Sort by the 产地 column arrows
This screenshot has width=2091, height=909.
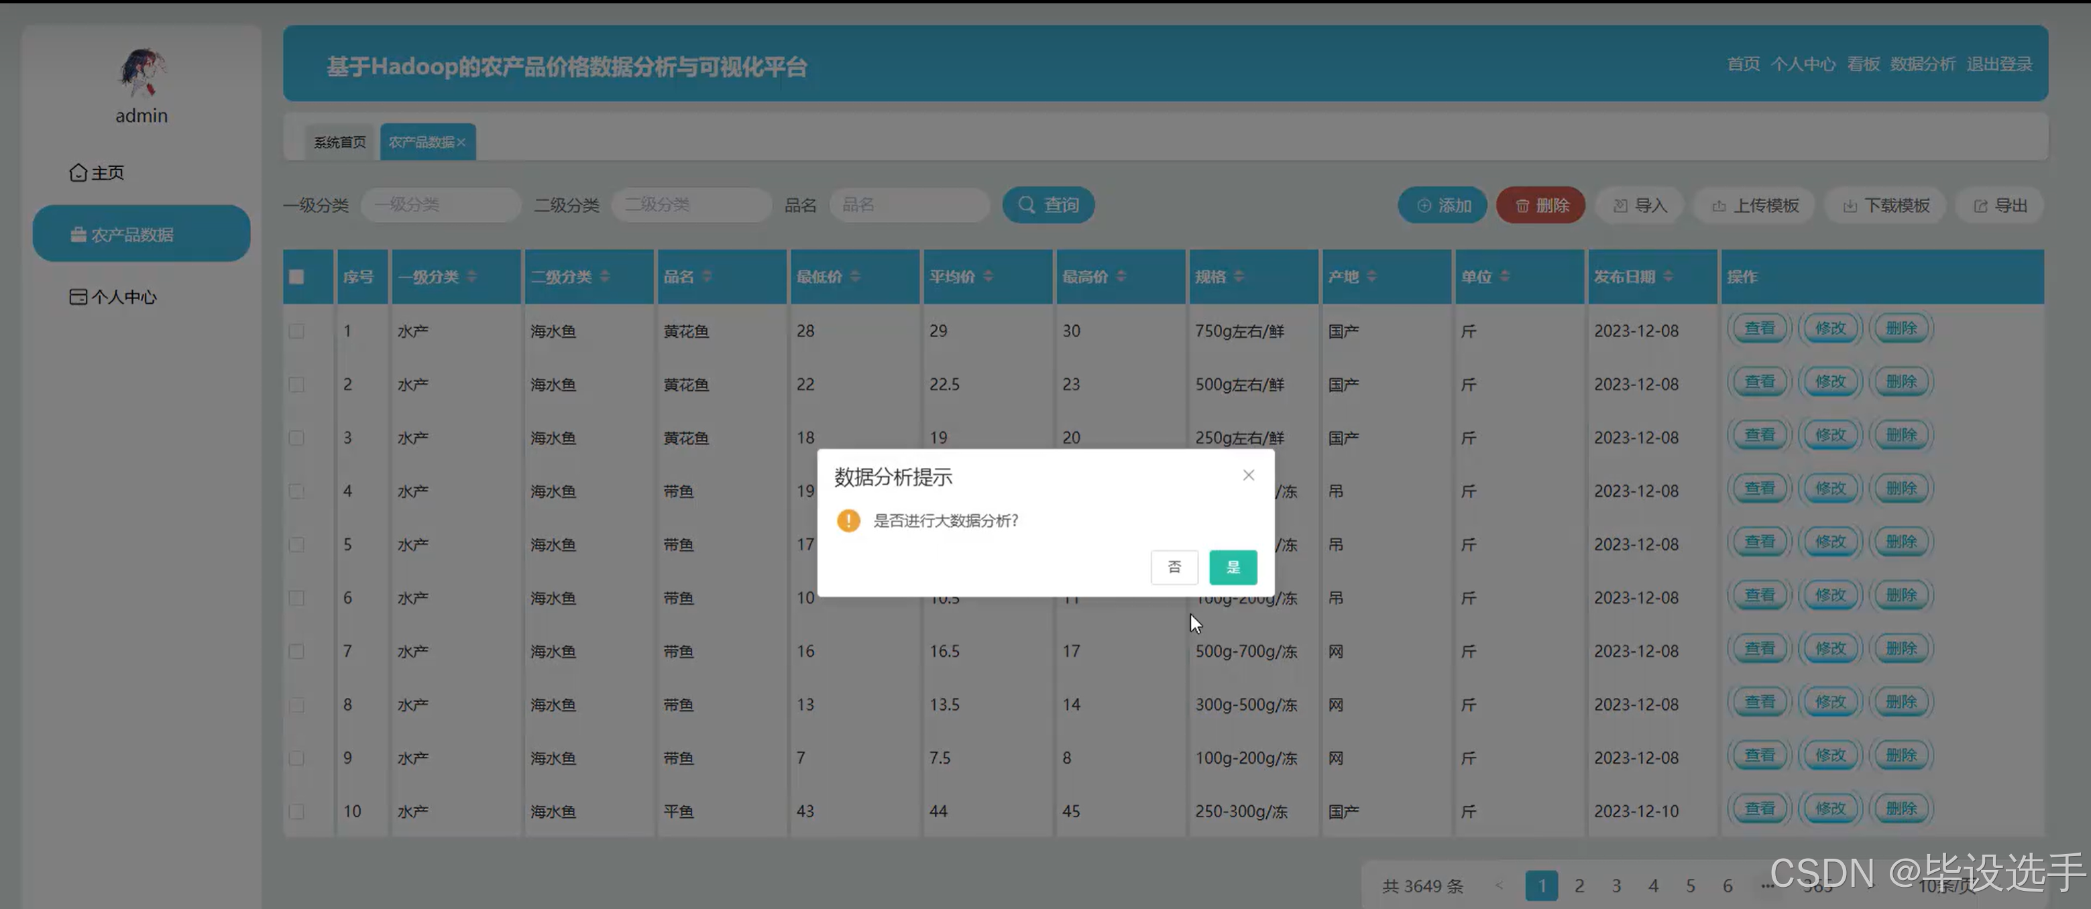1371,277
